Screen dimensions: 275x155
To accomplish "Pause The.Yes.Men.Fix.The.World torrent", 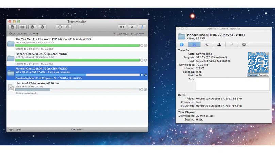I will [142, 45].
